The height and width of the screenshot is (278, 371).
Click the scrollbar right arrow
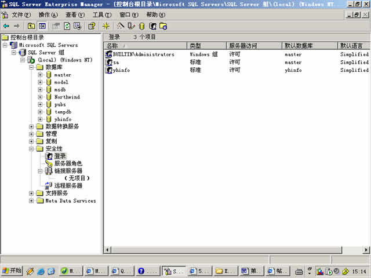366,250
